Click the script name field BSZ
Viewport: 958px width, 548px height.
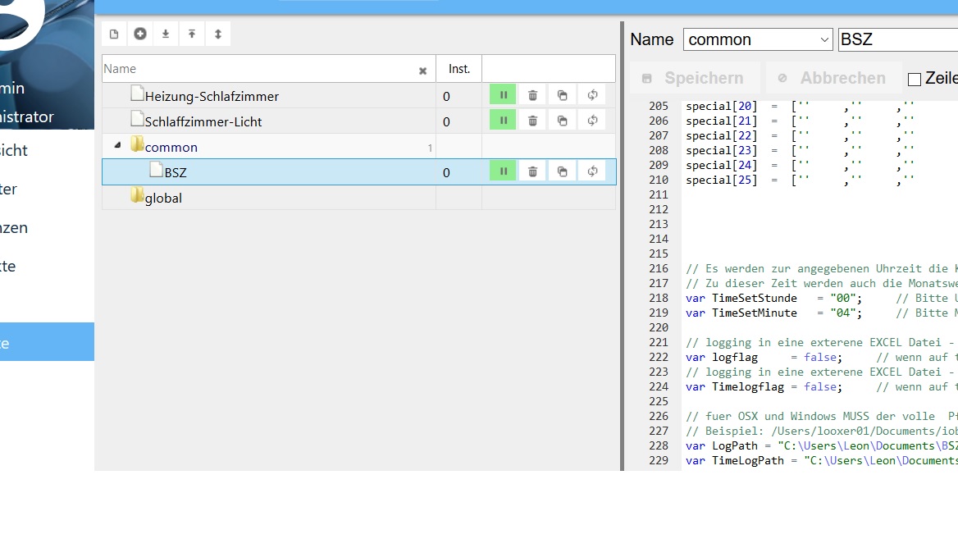[898, 39]
